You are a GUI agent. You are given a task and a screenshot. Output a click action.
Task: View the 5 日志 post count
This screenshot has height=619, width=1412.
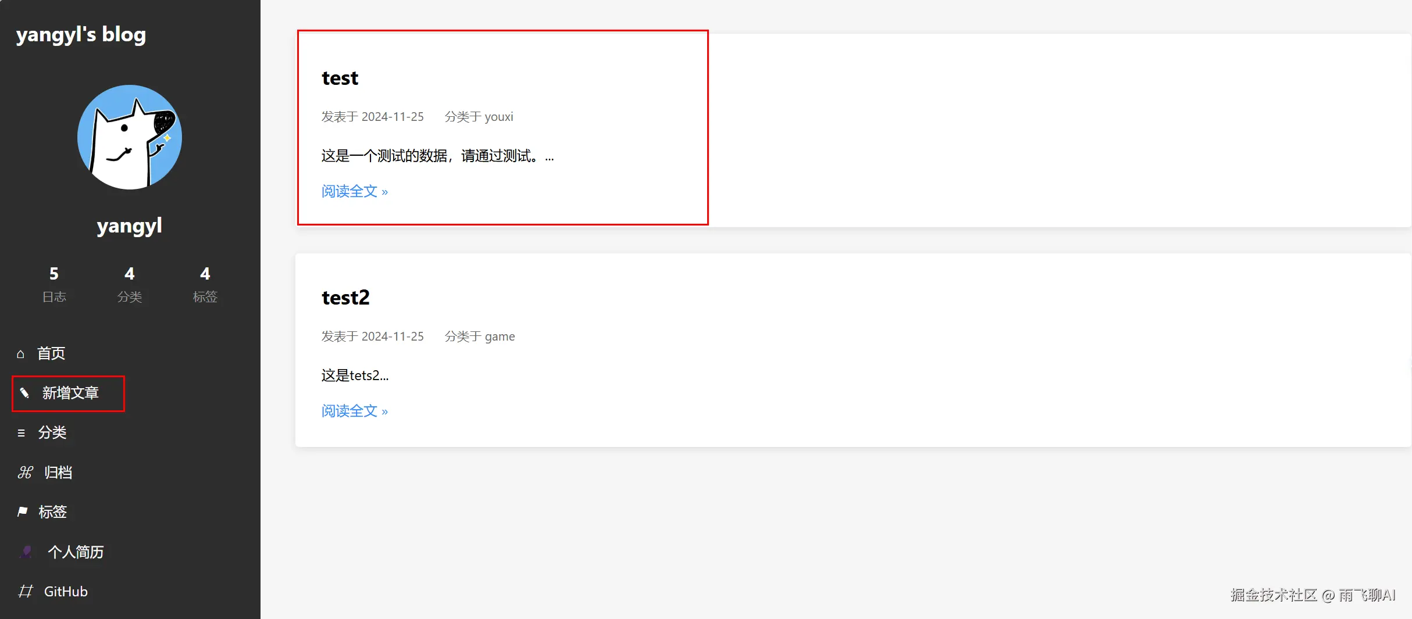54,284
